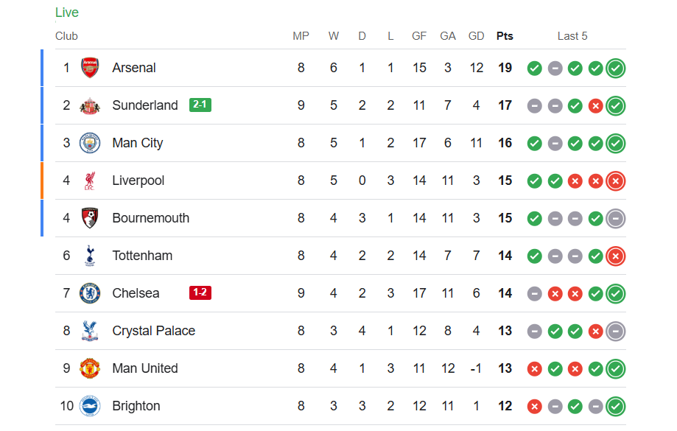Open the Brighton team name link
The image size is (677, 431).
point(136,406)
